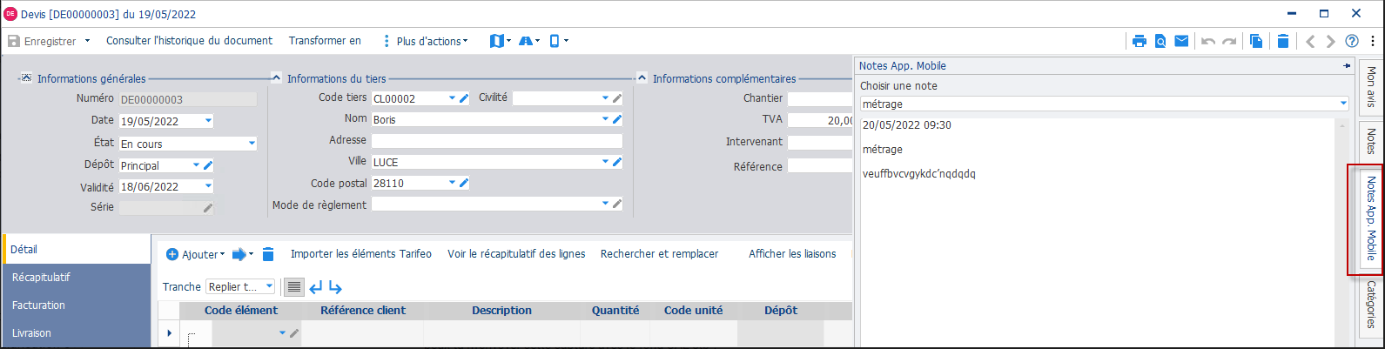Viewport: 1385px width, 349px height.
Task: Click the blue insert arrow icon next to Ajouter
Action: pos(239,254)
